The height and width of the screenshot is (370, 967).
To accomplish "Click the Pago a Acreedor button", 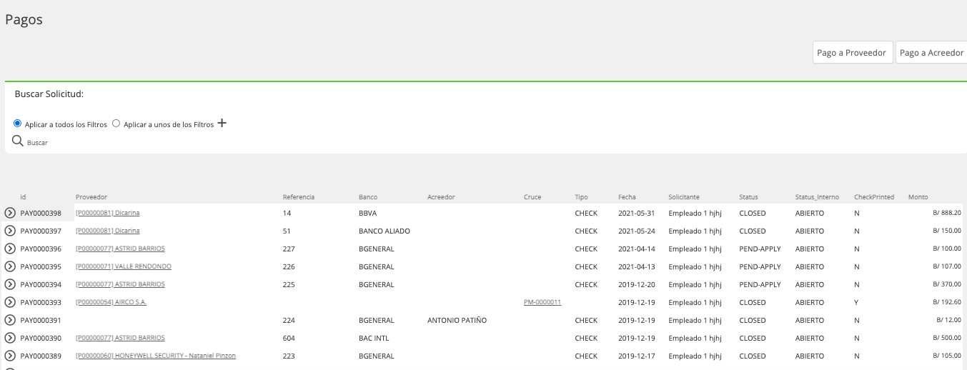I will tap(931, 53).
